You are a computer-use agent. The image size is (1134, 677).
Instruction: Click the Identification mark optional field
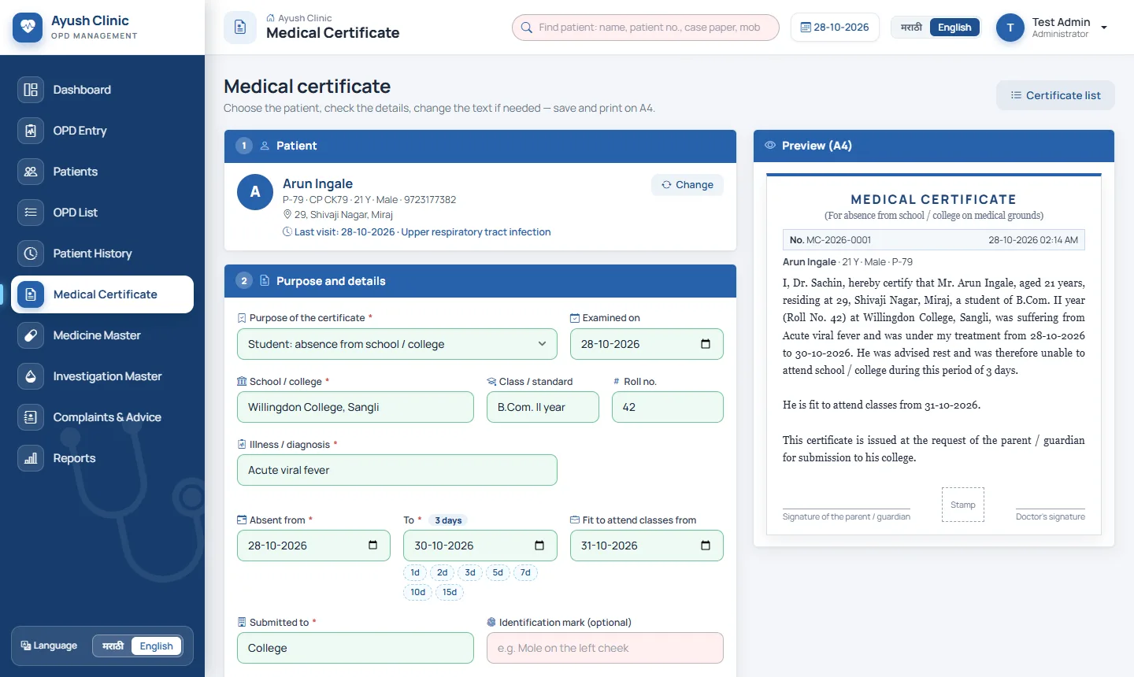click(605, 648)
